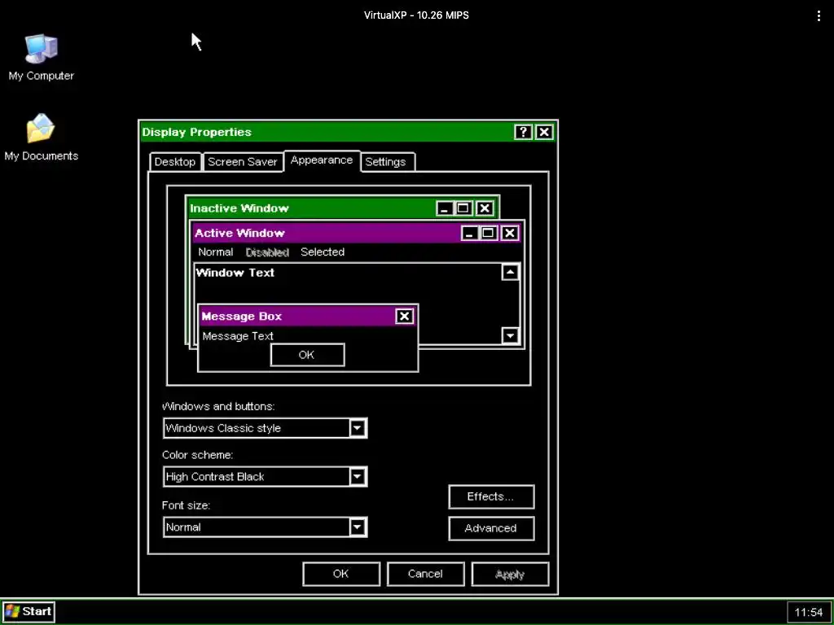Click the Apply button
Image resolution: width=834 pixels, height=625 pixels.
(x=510, y=574)
